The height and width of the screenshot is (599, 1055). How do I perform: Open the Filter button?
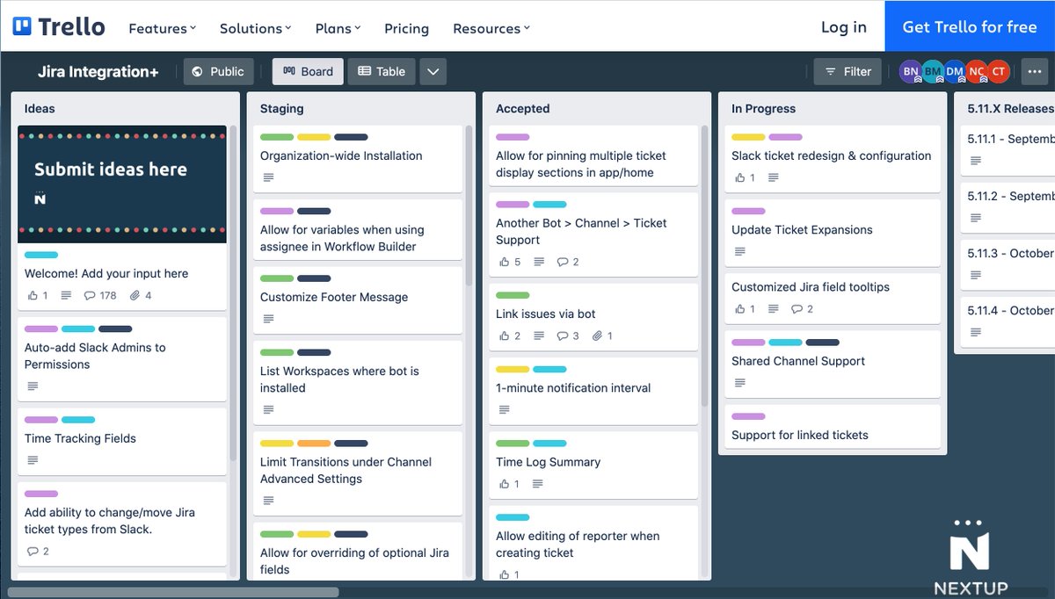[x=848, y=71]
